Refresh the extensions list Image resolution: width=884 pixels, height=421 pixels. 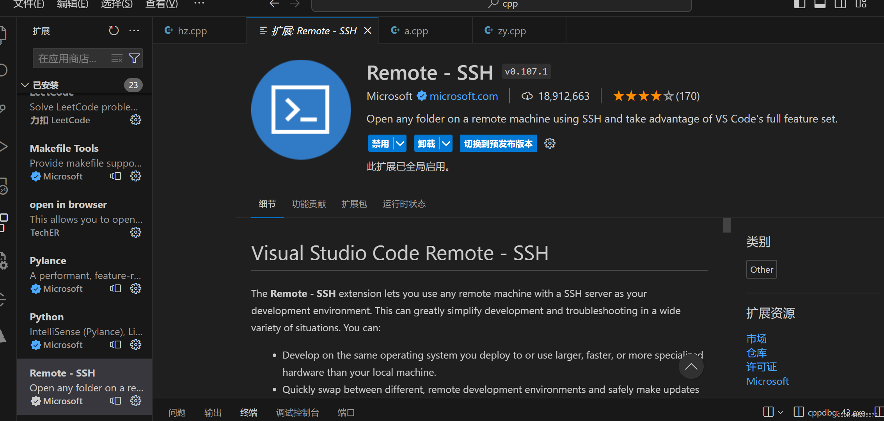[114, 30]
